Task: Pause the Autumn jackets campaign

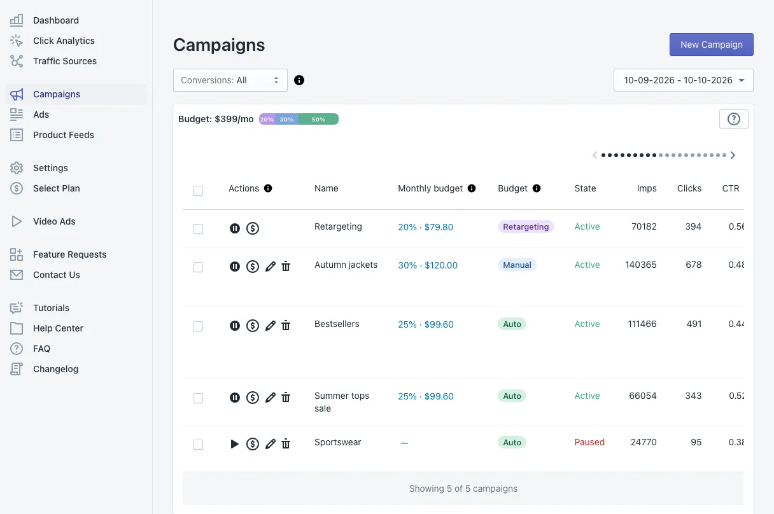Action: pos(235,267)
